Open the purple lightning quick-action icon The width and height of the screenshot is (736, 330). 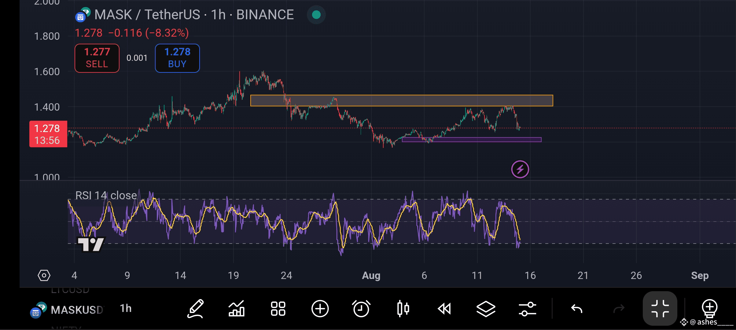click(x=520, y=169)
